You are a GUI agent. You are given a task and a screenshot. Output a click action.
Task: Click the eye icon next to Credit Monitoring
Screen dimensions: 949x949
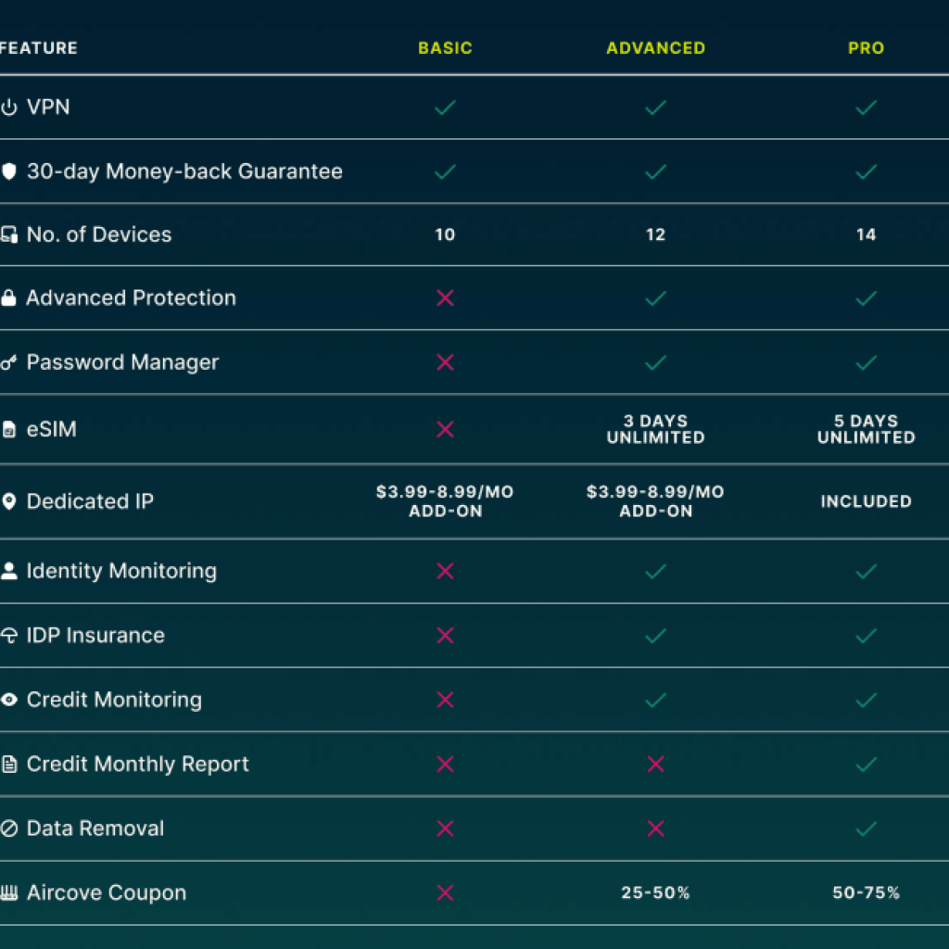click(10, 700)
